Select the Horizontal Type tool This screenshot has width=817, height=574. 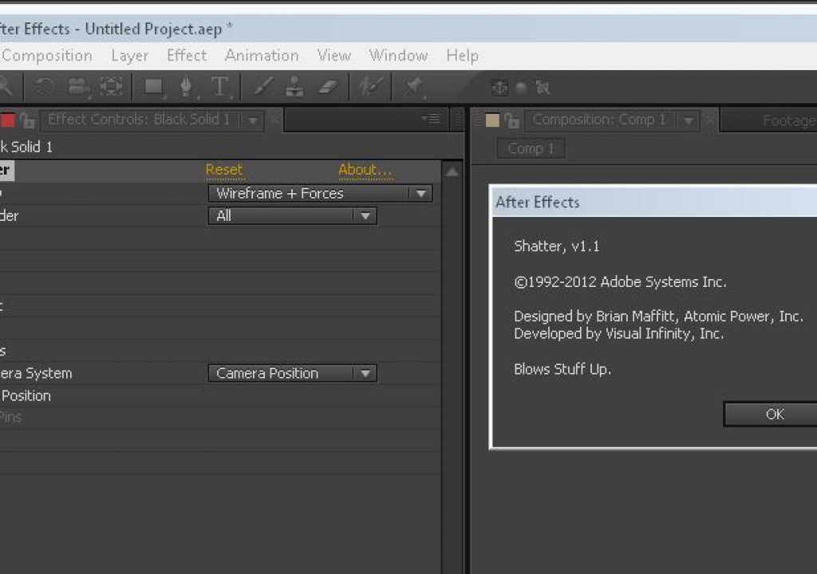point(220,86)
